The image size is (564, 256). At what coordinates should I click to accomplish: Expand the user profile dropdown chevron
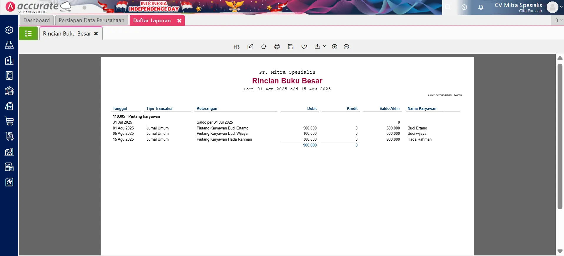pyautogui.click(x=561, y=7)
